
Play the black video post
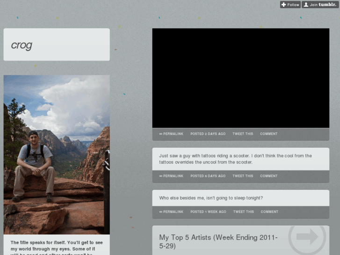point(241,78)
